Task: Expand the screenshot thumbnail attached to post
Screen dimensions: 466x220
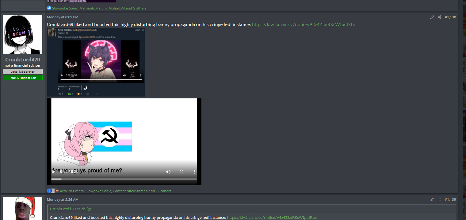Action: click(x=96, y=62)
